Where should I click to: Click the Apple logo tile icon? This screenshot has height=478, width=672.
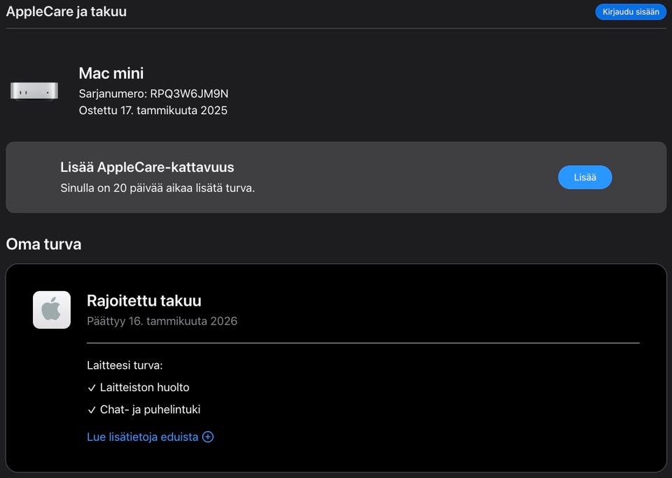point(52,309)
